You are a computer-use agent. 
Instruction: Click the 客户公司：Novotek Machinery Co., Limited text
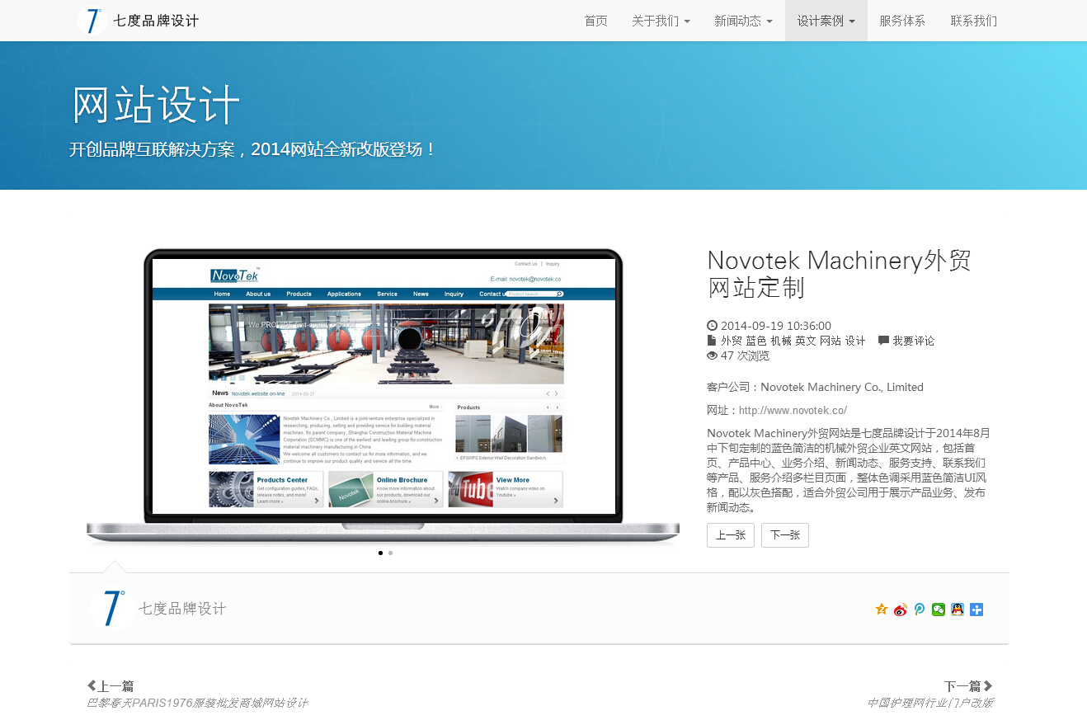(815, 387)
